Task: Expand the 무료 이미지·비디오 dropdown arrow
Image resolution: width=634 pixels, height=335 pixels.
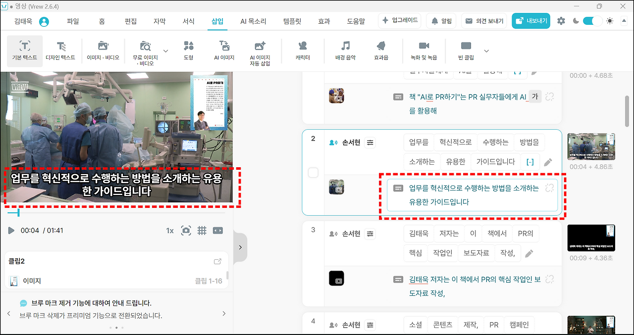Action: 165,51
